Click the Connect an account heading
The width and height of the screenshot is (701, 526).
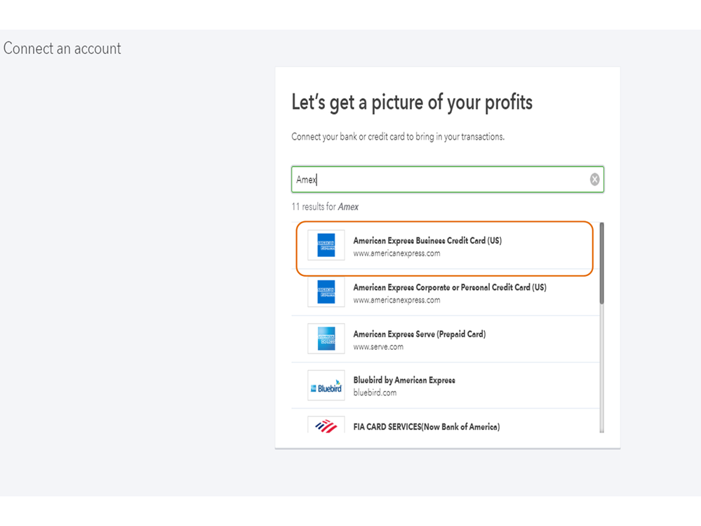click(x=62, y=48)
